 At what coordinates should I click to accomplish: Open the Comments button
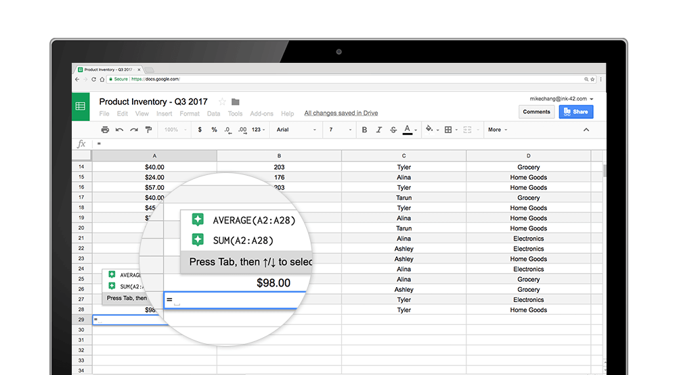[536, 111]
